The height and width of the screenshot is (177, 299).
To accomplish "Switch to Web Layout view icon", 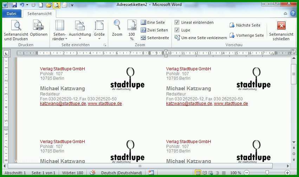I will point(211,173).
